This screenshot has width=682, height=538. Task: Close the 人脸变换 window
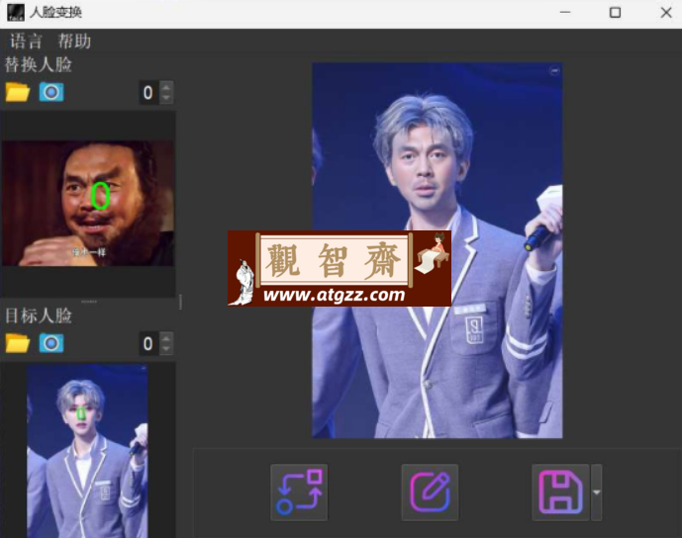click(x=666, y=13)
